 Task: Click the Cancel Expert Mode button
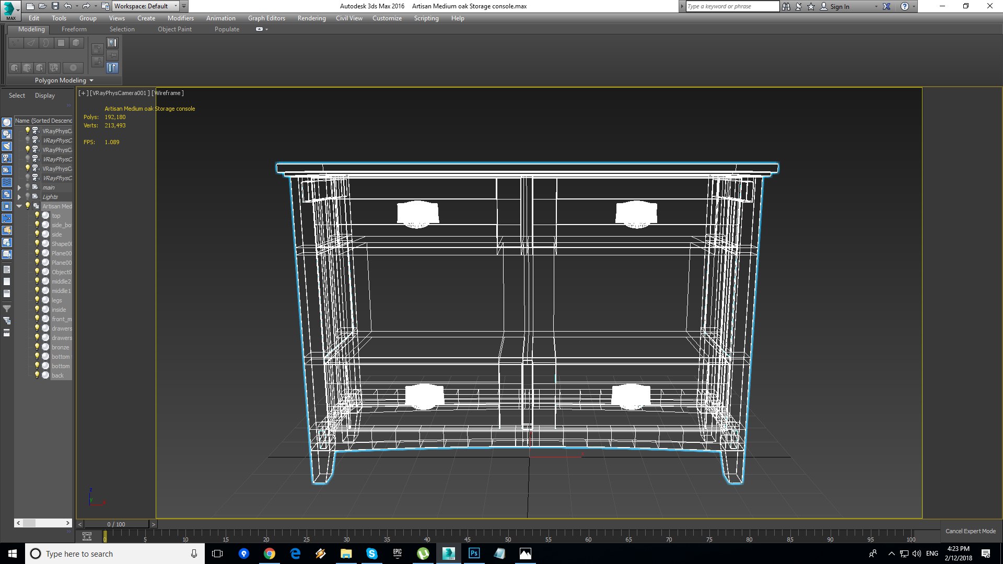(x=970, y=531)
